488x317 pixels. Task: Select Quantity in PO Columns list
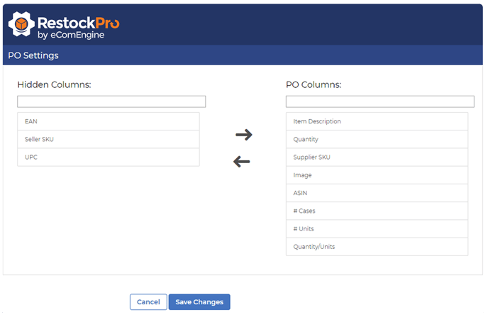pos(377,139)
